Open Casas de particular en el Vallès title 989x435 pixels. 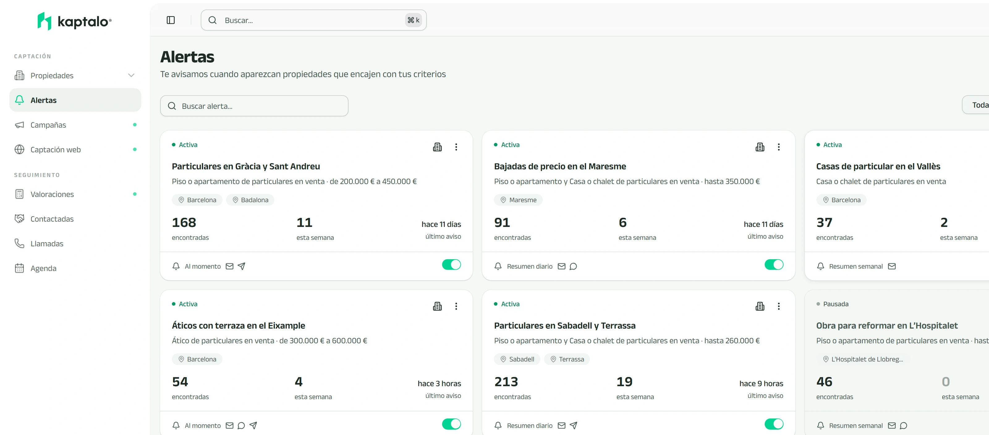point(878,166)
